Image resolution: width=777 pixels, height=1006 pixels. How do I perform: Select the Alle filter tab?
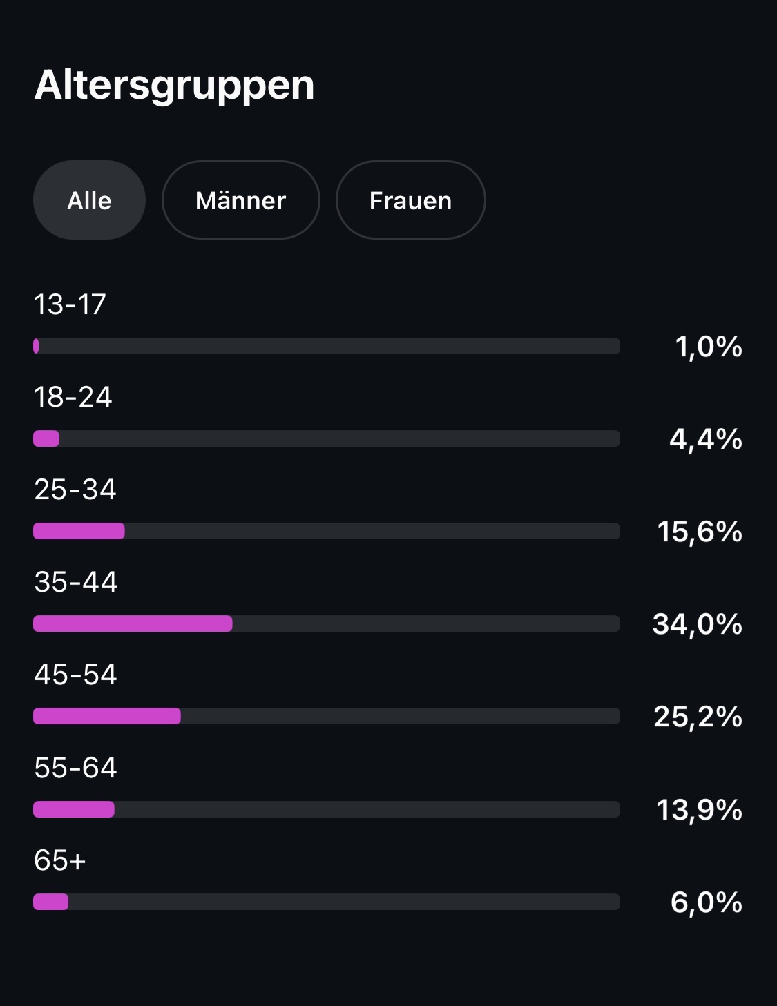point(89,200)
